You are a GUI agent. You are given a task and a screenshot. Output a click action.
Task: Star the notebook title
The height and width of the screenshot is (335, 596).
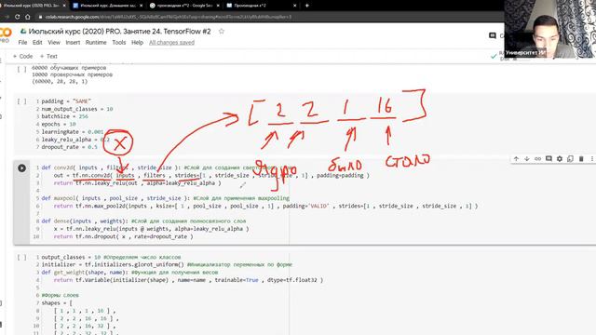[x=222, y=31]
